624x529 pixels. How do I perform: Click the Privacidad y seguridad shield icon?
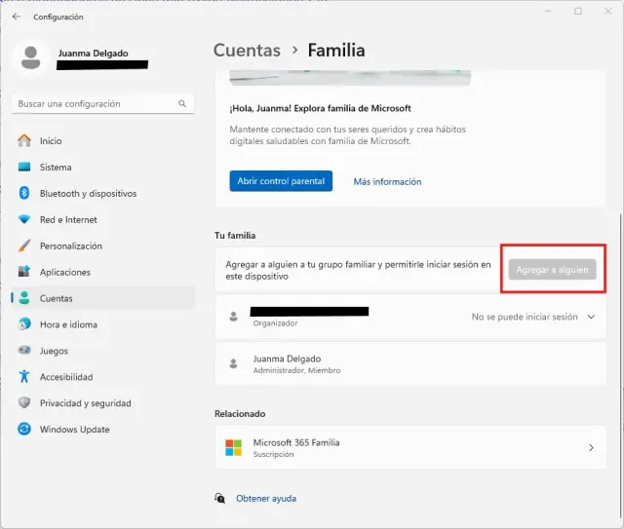[24, 403]
